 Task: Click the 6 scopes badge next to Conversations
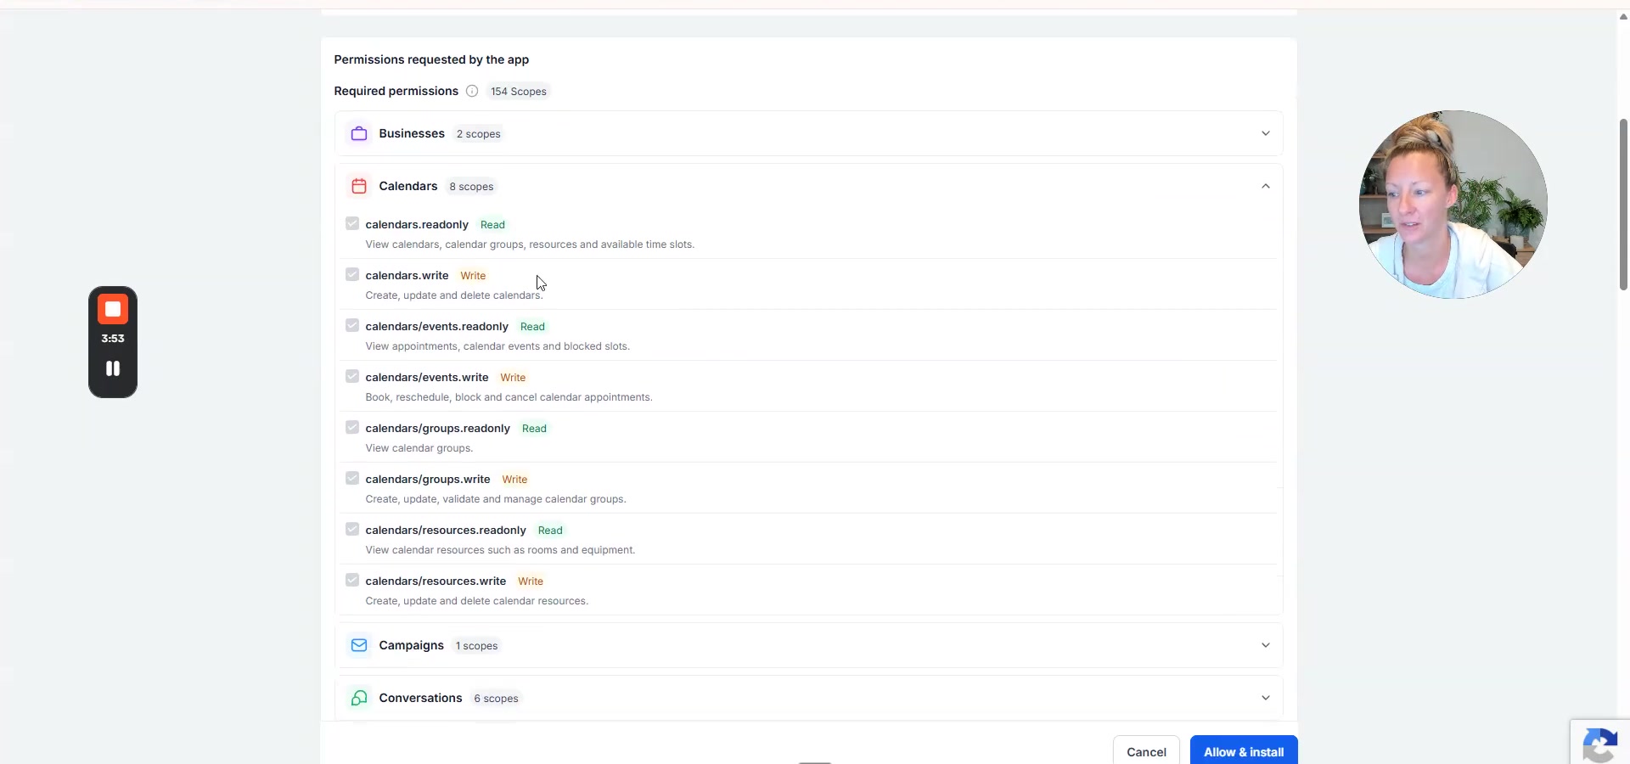coord(496,699)
